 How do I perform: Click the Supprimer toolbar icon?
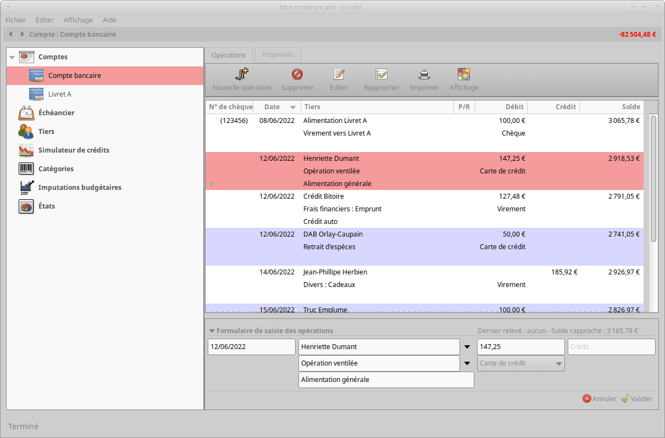(x=297, y=75)
